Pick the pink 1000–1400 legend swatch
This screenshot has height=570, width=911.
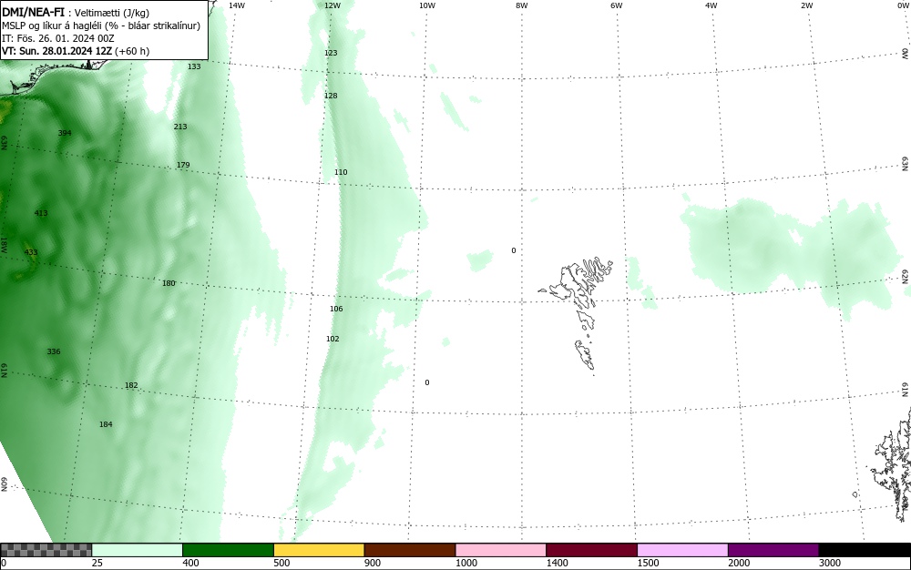tap(501, 550)
